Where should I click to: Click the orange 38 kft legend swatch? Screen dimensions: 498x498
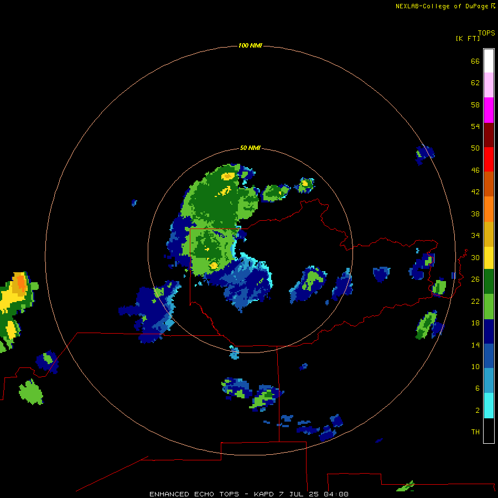489,209
